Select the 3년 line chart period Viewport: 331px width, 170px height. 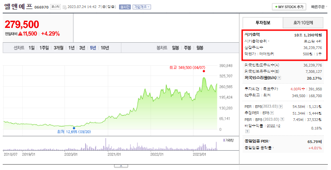pyautogui.click(x=82, y=48)
